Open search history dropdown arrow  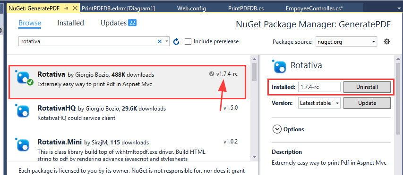(167, 41)
